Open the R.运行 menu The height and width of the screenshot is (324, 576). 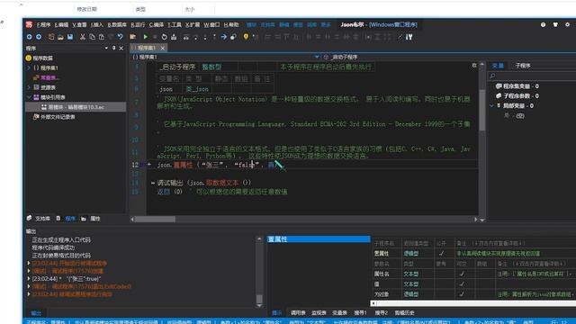coord(138,24)
